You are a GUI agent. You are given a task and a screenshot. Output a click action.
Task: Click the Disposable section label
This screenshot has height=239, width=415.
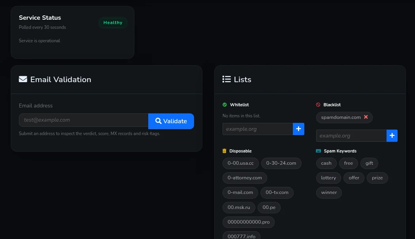click(240, 151)
